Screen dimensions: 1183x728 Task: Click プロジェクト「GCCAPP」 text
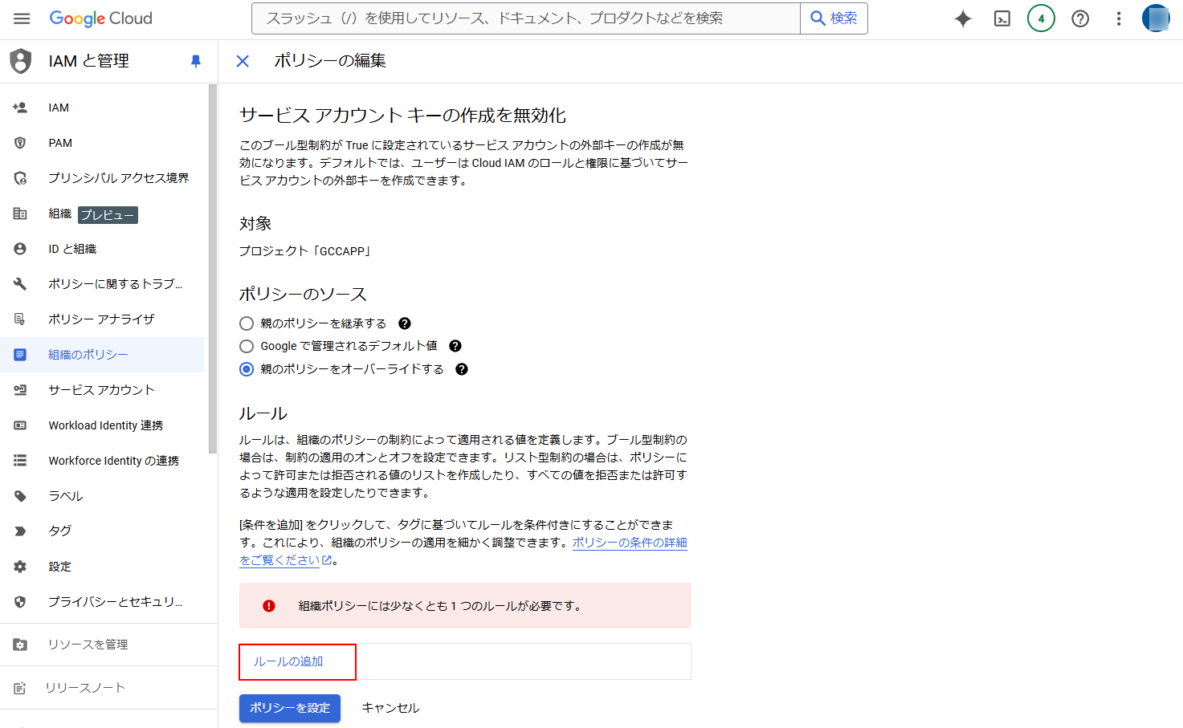pyautogui.click(x=305, y=251)
